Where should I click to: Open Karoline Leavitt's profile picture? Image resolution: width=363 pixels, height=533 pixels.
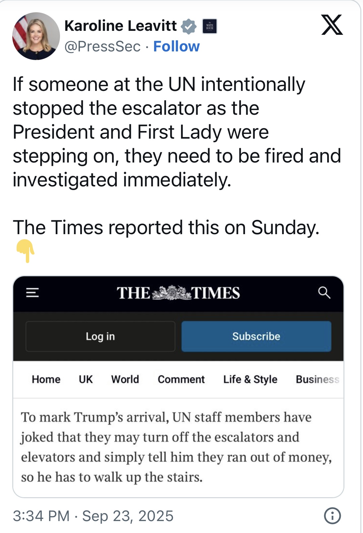pyautogui.click(x=36, y=36)
